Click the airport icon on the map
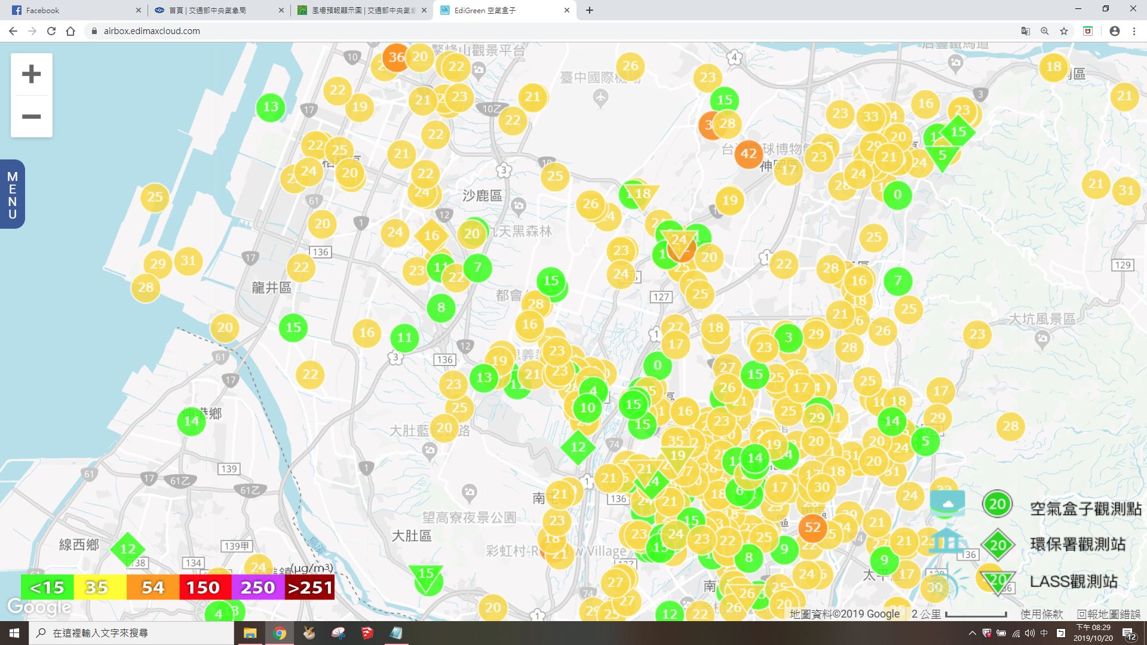 click(x=601, y=97)
